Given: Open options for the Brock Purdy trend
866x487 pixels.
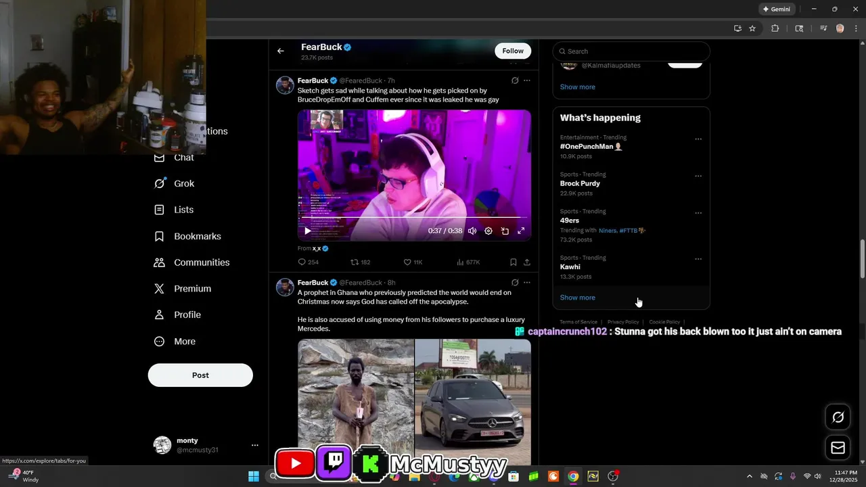Looking at the screenshot, I should [698, 176].
